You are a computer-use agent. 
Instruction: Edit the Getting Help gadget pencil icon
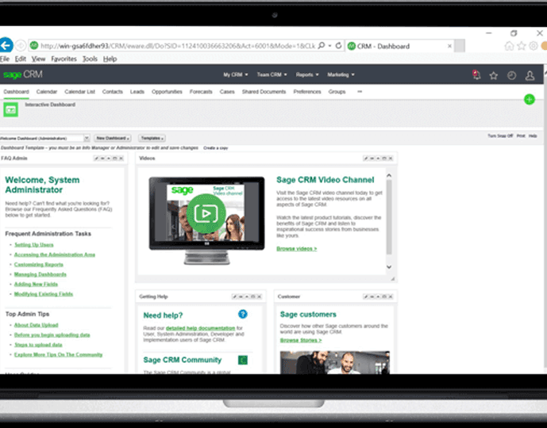(234, 296)
